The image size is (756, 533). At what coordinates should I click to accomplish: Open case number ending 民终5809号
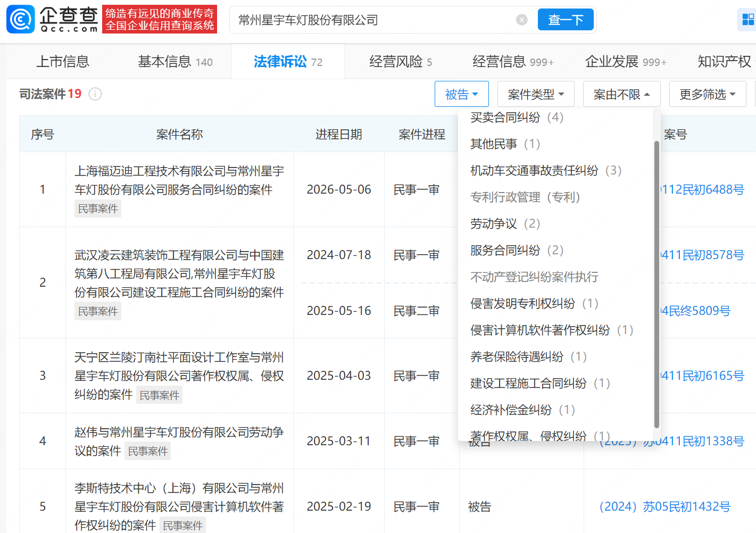tap(695, 311)
